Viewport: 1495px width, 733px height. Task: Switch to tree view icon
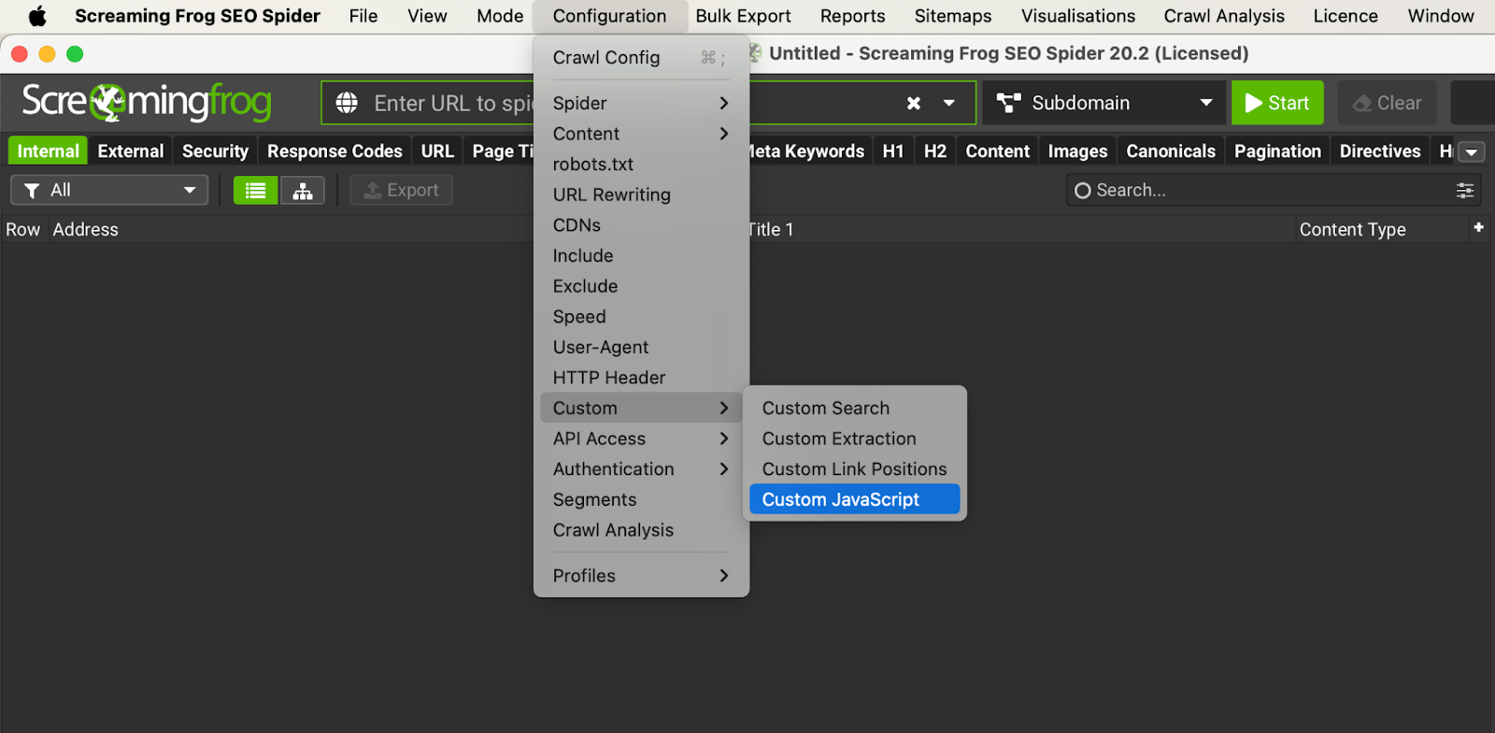click(303, 191)
